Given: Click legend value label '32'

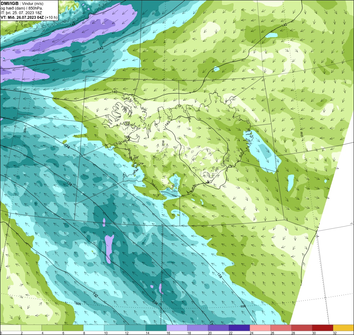Looking at the screenshot, I should pyautogui.click(x=335, y=333).
